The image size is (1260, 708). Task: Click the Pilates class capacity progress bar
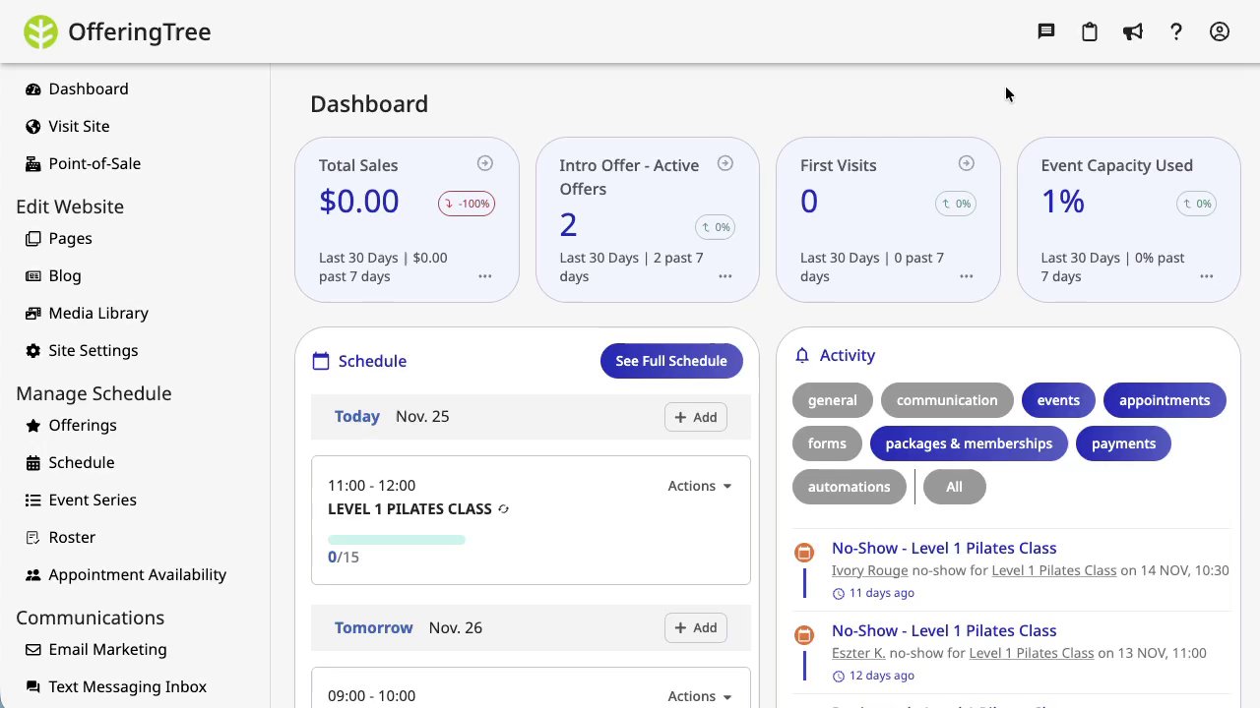point(397,540)
